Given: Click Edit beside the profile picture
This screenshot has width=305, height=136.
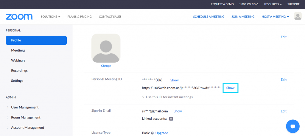Looking at the screenshot, I should (284, 37).
